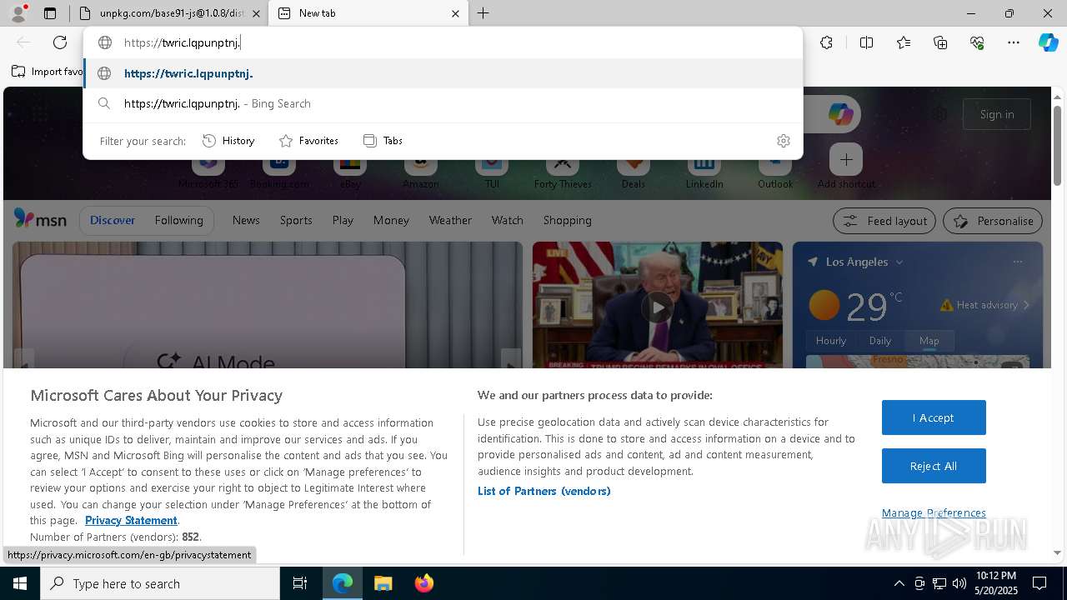The image size is (1067, 600).
Task: Open the Windows Start menu
Action: [19, 583]
